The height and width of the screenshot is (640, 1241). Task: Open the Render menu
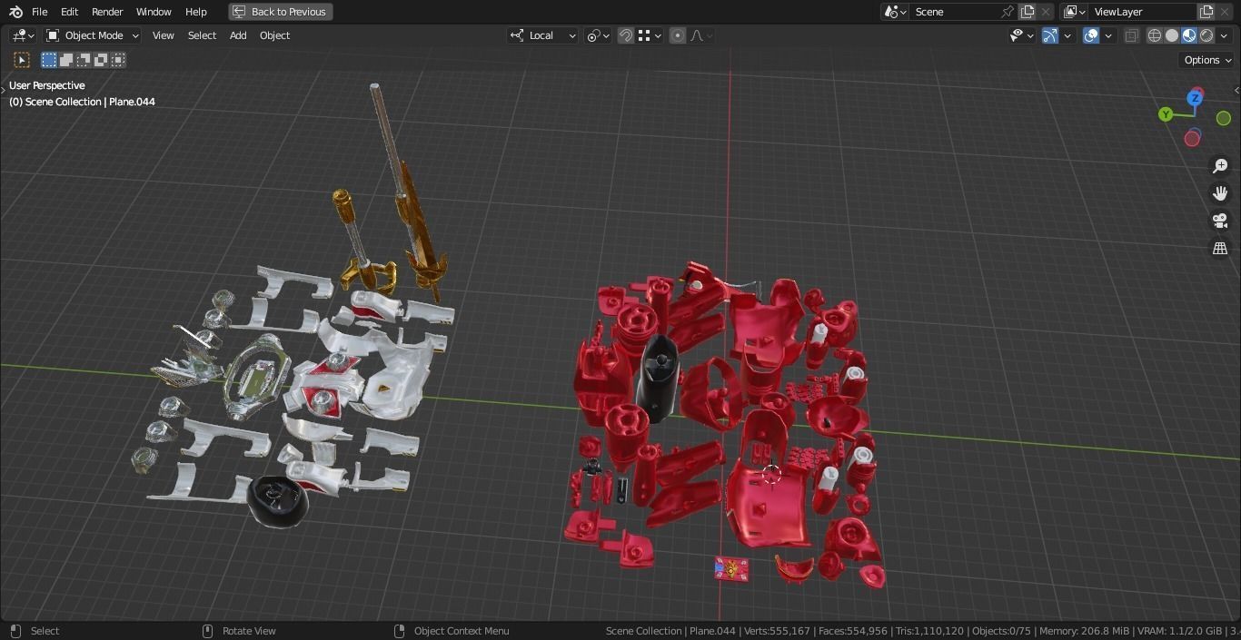pyautogui.click(x=107, y=12)
